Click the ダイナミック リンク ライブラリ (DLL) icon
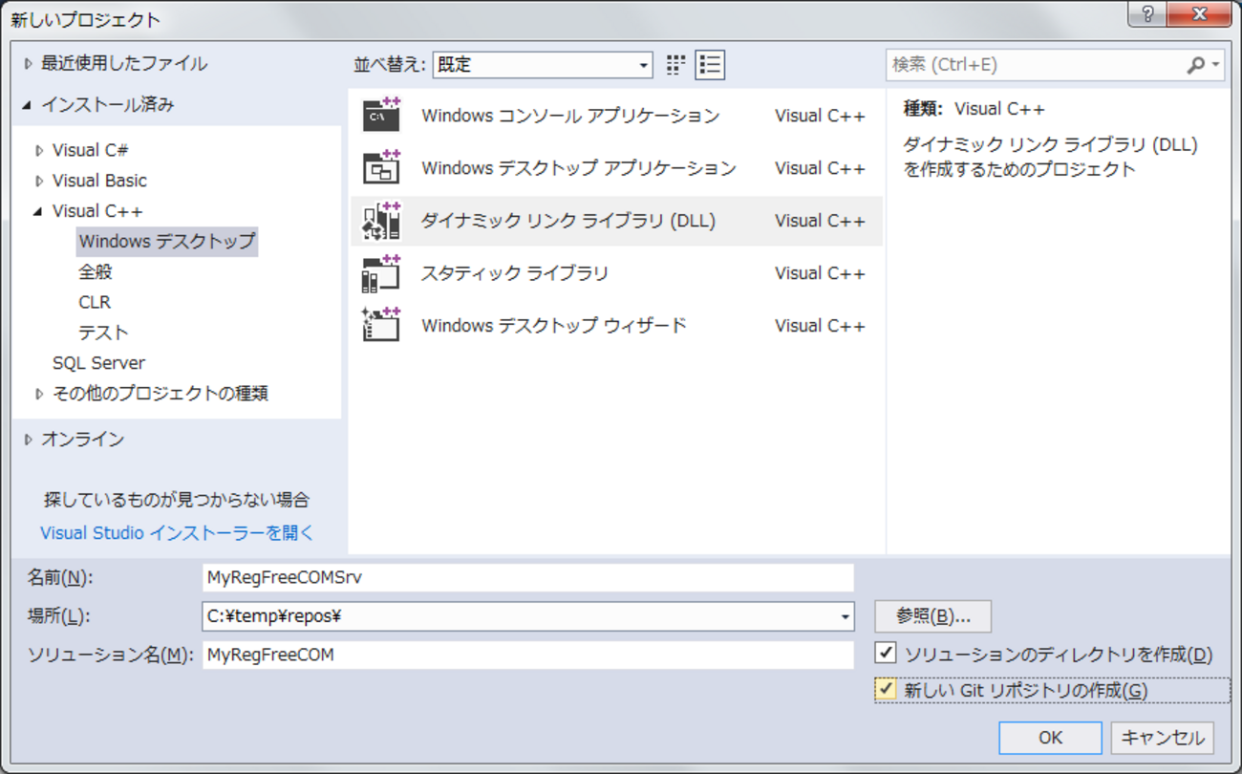The image size is (1242, 774). coord(381,221)
